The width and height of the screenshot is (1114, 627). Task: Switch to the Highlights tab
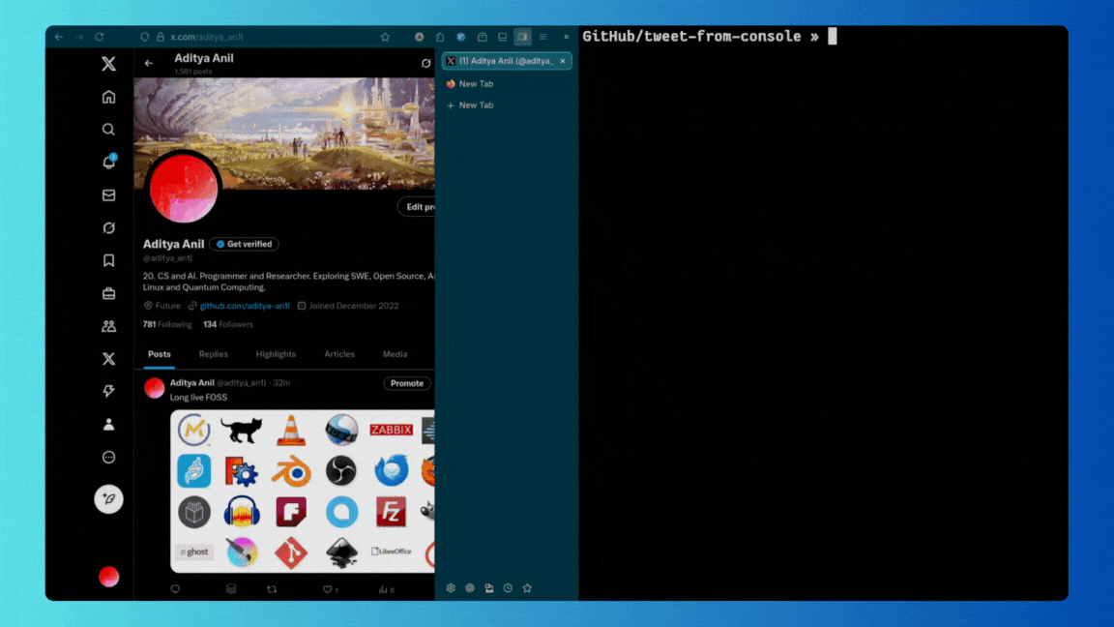tap(276, 354)
